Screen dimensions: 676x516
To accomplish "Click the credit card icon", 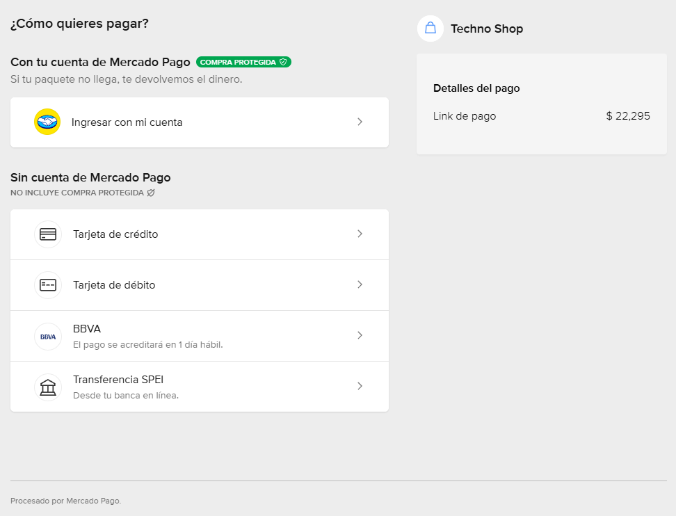I will click(x=48, y=234).
